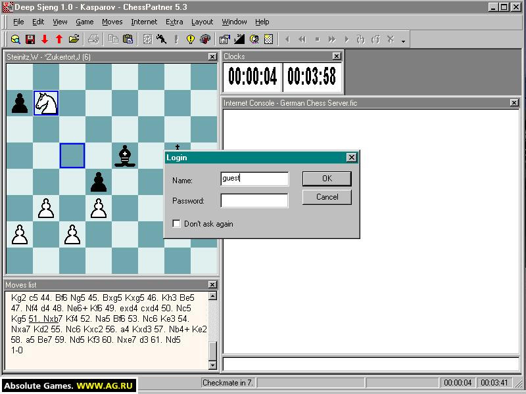526x394 pixels.
Task: Click the red down arrow toolbar icon
Action: tap(45, 39)
